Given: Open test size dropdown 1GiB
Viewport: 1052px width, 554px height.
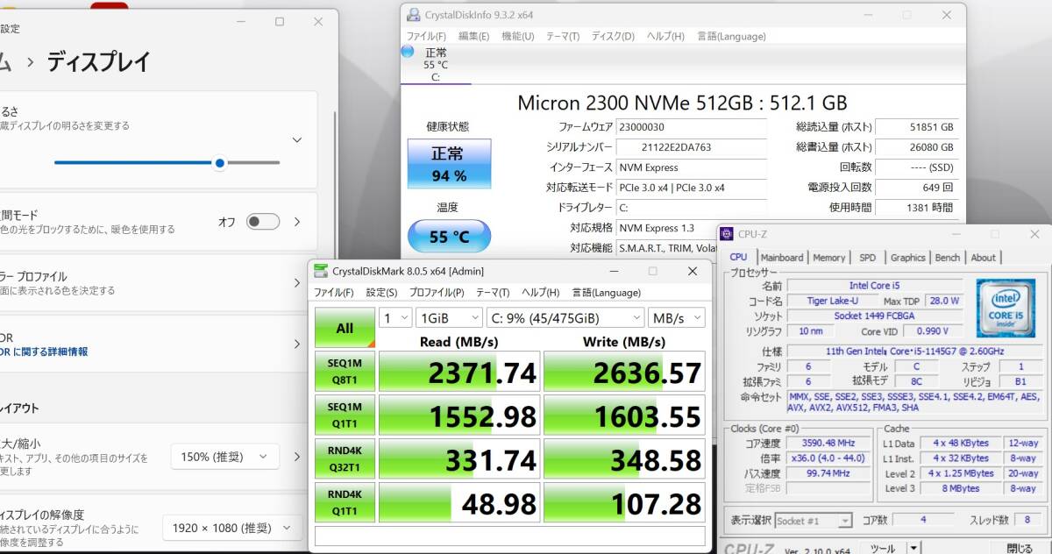Looking at the screenshot, I should [449, 317].
